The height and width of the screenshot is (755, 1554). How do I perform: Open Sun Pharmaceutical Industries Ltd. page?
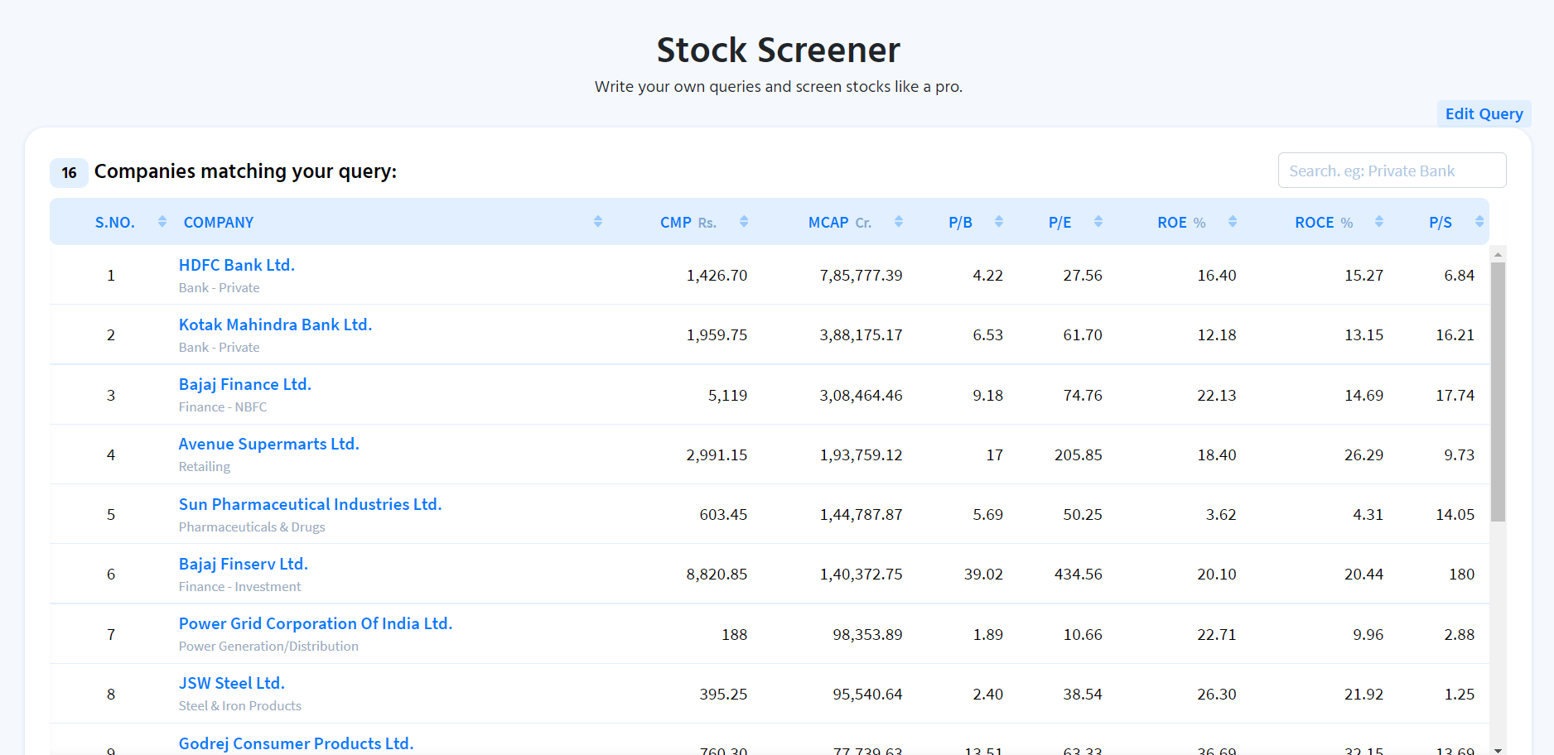click(310, 504)
